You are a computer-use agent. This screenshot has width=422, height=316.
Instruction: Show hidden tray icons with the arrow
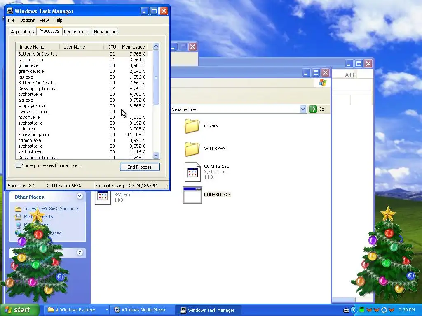(x=354, y=310)
